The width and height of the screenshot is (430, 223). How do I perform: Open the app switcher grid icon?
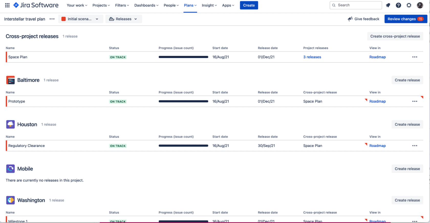click(7, 5)
